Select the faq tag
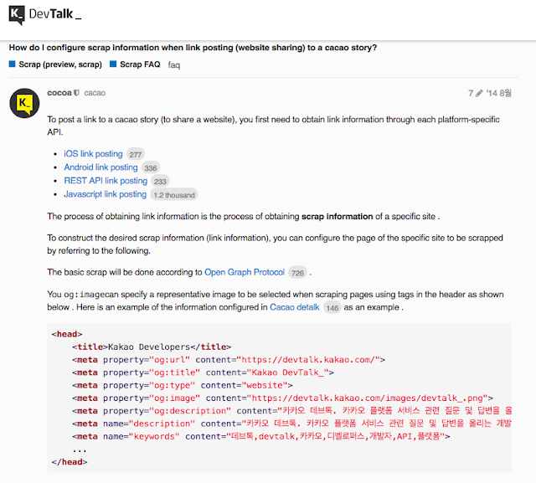Image resolution: width=536 pixels, height=483 pixels. 174,65
